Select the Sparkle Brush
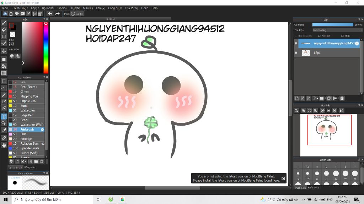Screen dimensions: 364x204 (x=26, y=148)
